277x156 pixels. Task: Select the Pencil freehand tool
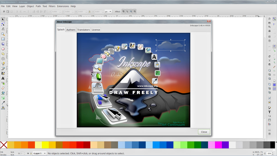[3, 63]
